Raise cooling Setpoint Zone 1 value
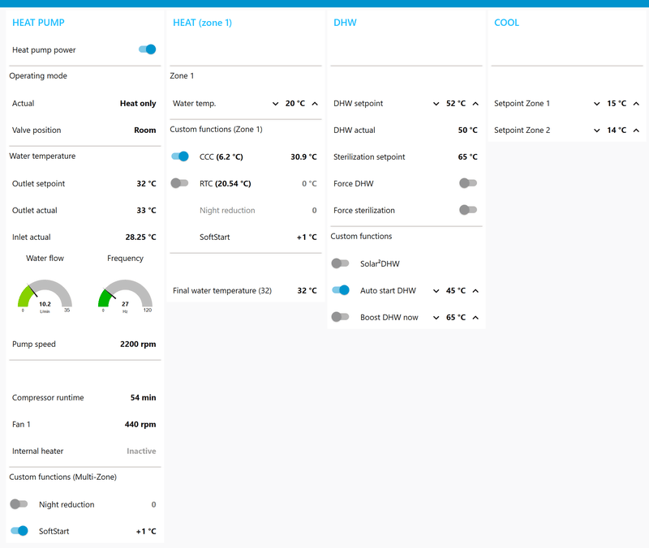 tap(636, 104)
